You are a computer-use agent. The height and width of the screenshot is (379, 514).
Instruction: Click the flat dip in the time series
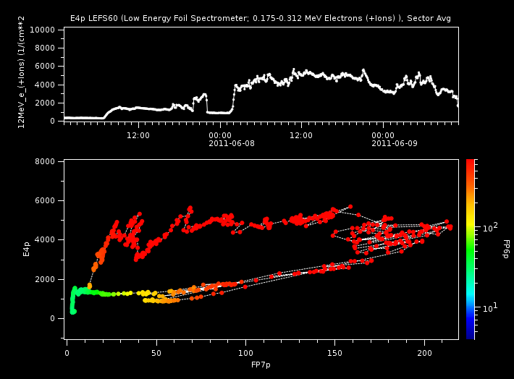pyautogui.click(x=219, y=113)
